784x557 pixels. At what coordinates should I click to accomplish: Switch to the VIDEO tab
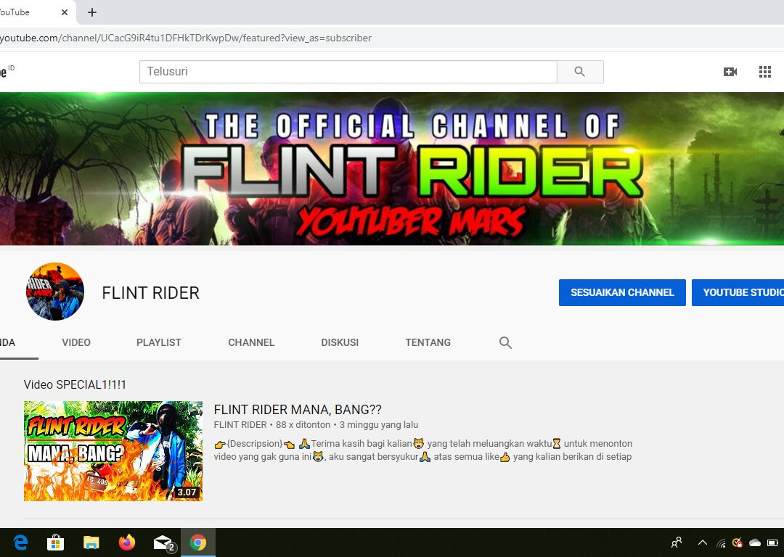tap(76, 342)
